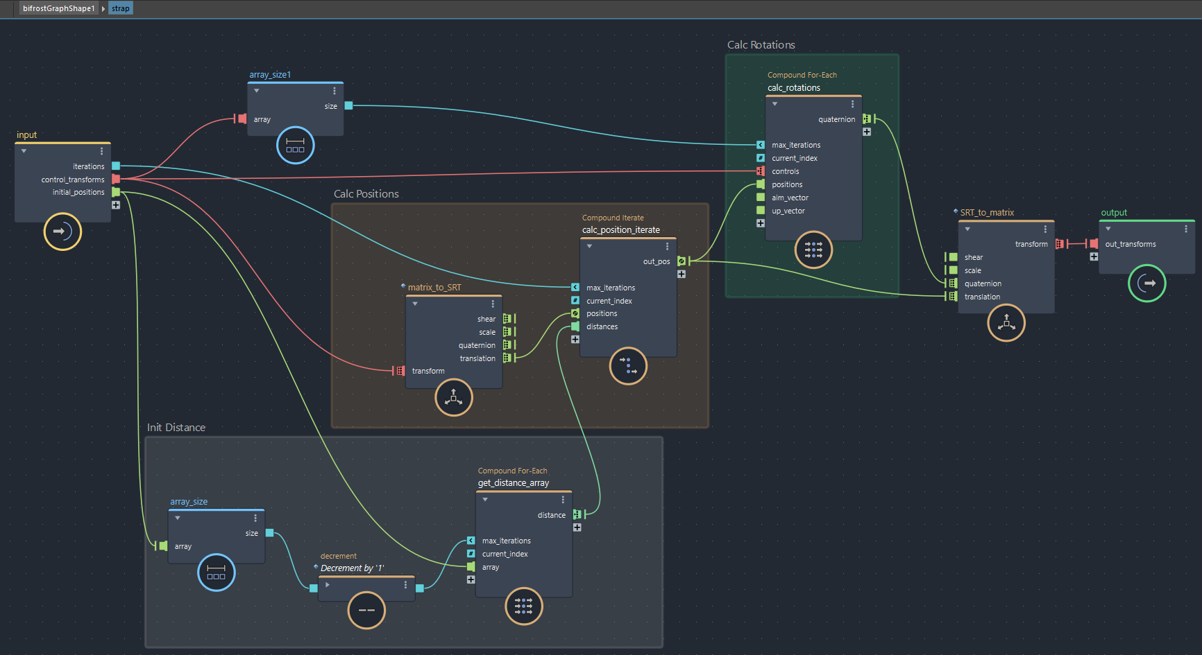1202x655 pixels.
Task: Add a port below out_transforms on output
Action: tap(1094, 256)
